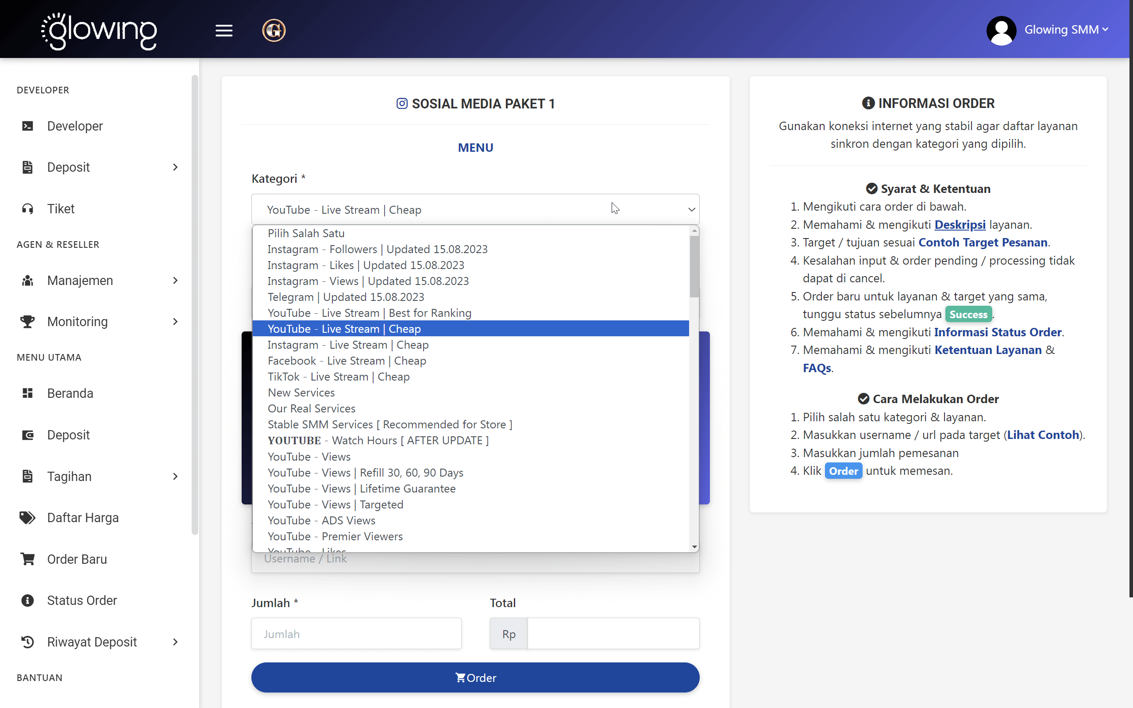The width and height of the screenshot is (1133, 708).
Task: Open the hamburger navigation menu
Action: (224, 30)
